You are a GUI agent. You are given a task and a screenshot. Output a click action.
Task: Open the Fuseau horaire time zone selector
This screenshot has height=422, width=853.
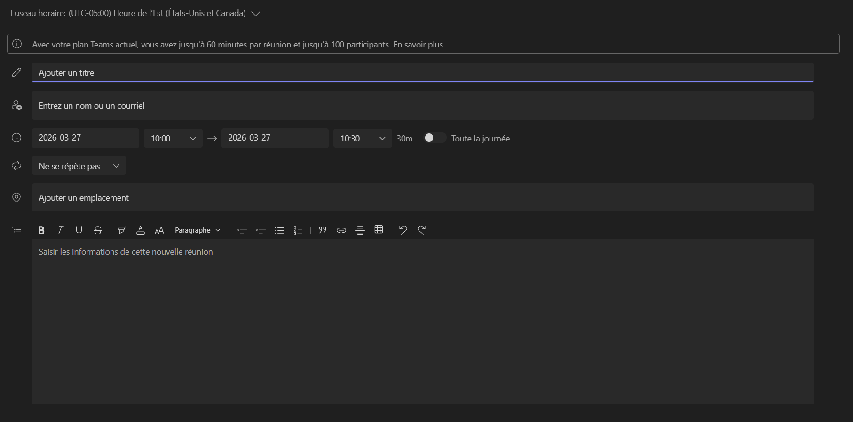point(135,13)
